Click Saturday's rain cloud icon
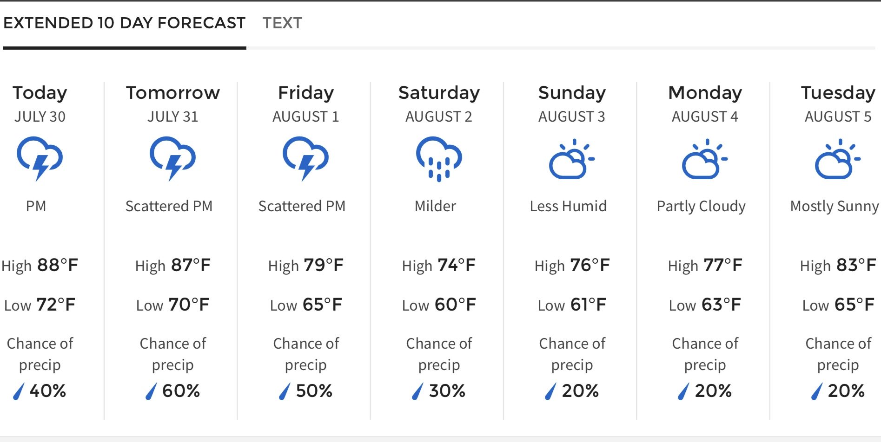The image size is (881, 442). [439, 159]
